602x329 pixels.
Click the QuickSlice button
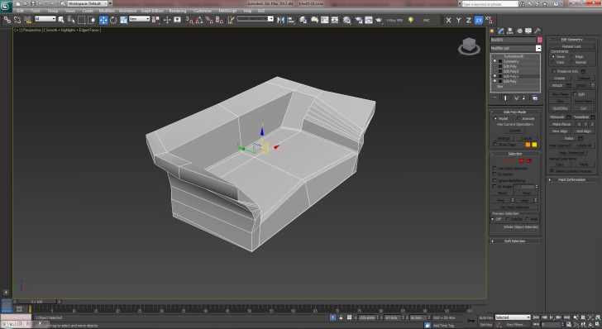point(560,108)
